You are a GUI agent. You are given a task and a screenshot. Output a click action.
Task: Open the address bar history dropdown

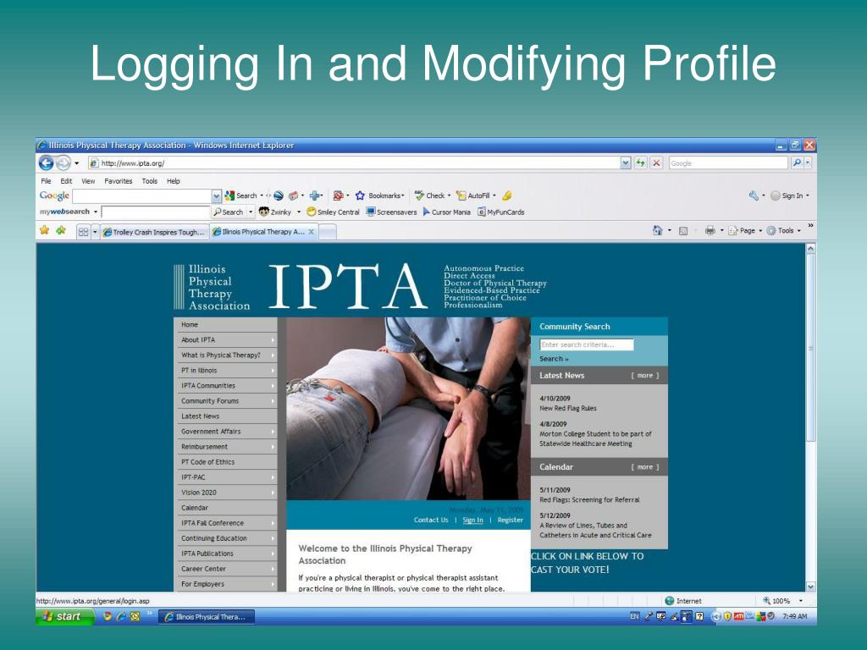pos(626,163)
